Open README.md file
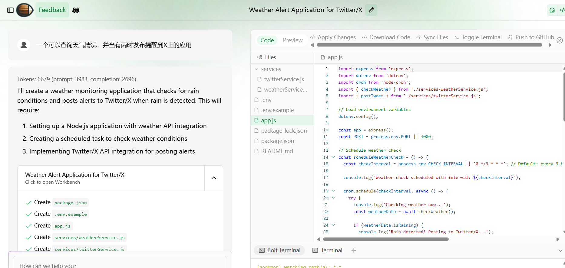The image size is (565, 268). point(282,151)
